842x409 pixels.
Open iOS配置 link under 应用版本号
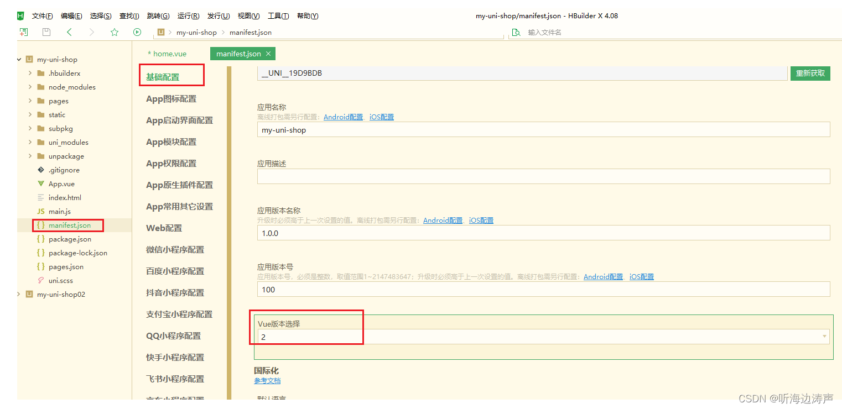(x=642, y=276)
